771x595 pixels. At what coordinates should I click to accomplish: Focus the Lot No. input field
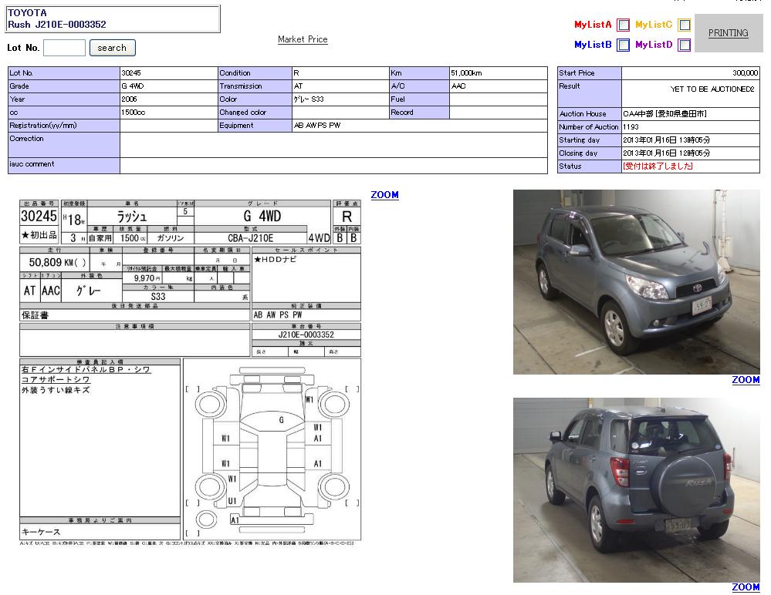click(64, 48)
